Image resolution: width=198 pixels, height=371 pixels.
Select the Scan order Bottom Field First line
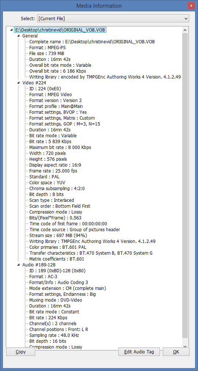[x=60, y=206]
